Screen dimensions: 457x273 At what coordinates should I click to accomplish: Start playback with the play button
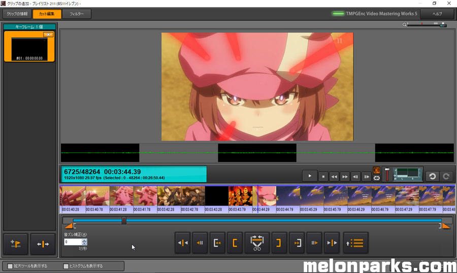point(310,176)
